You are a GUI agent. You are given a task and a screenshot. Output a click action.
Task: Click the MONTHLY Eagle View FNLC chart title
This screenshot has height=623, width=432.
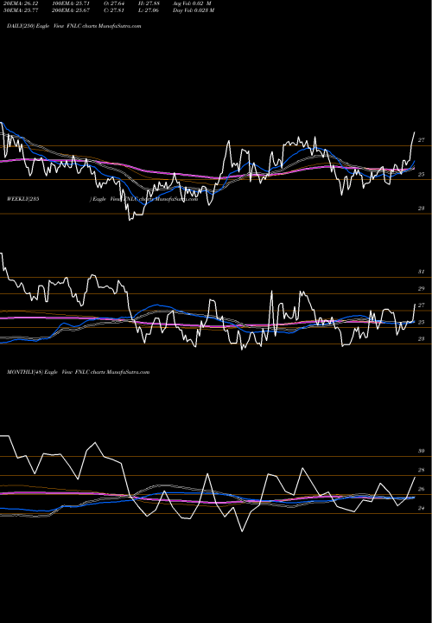78,372
